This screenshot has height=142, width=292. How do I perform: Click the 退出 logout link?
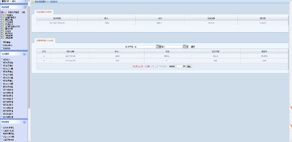click(14, 1)
